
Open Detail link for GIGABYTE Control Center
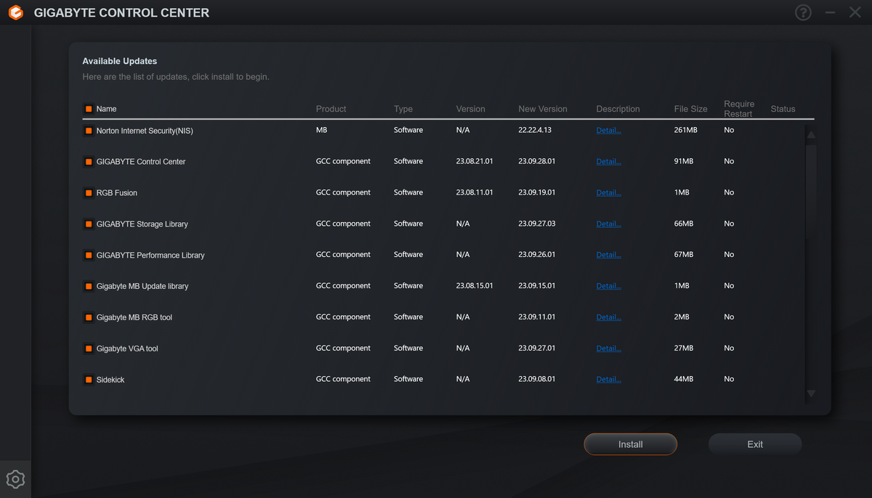pos(608,162)
